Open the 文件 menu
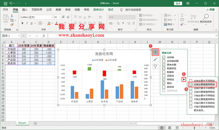Image resolution: width=219 pixels, height=130 pixels. tap(5, 10)
